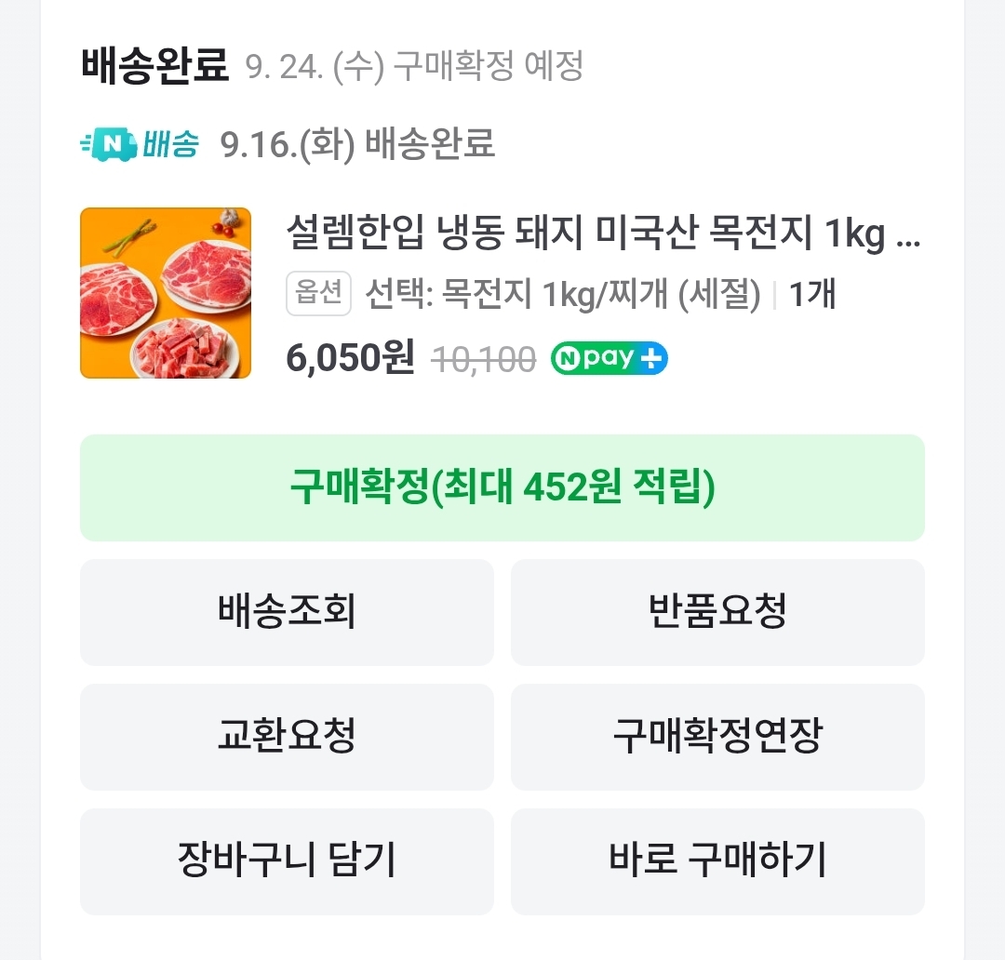
Task: Tap the 9.16.(화) 배송완료 delivery status
Action: (x=357, y=144)
